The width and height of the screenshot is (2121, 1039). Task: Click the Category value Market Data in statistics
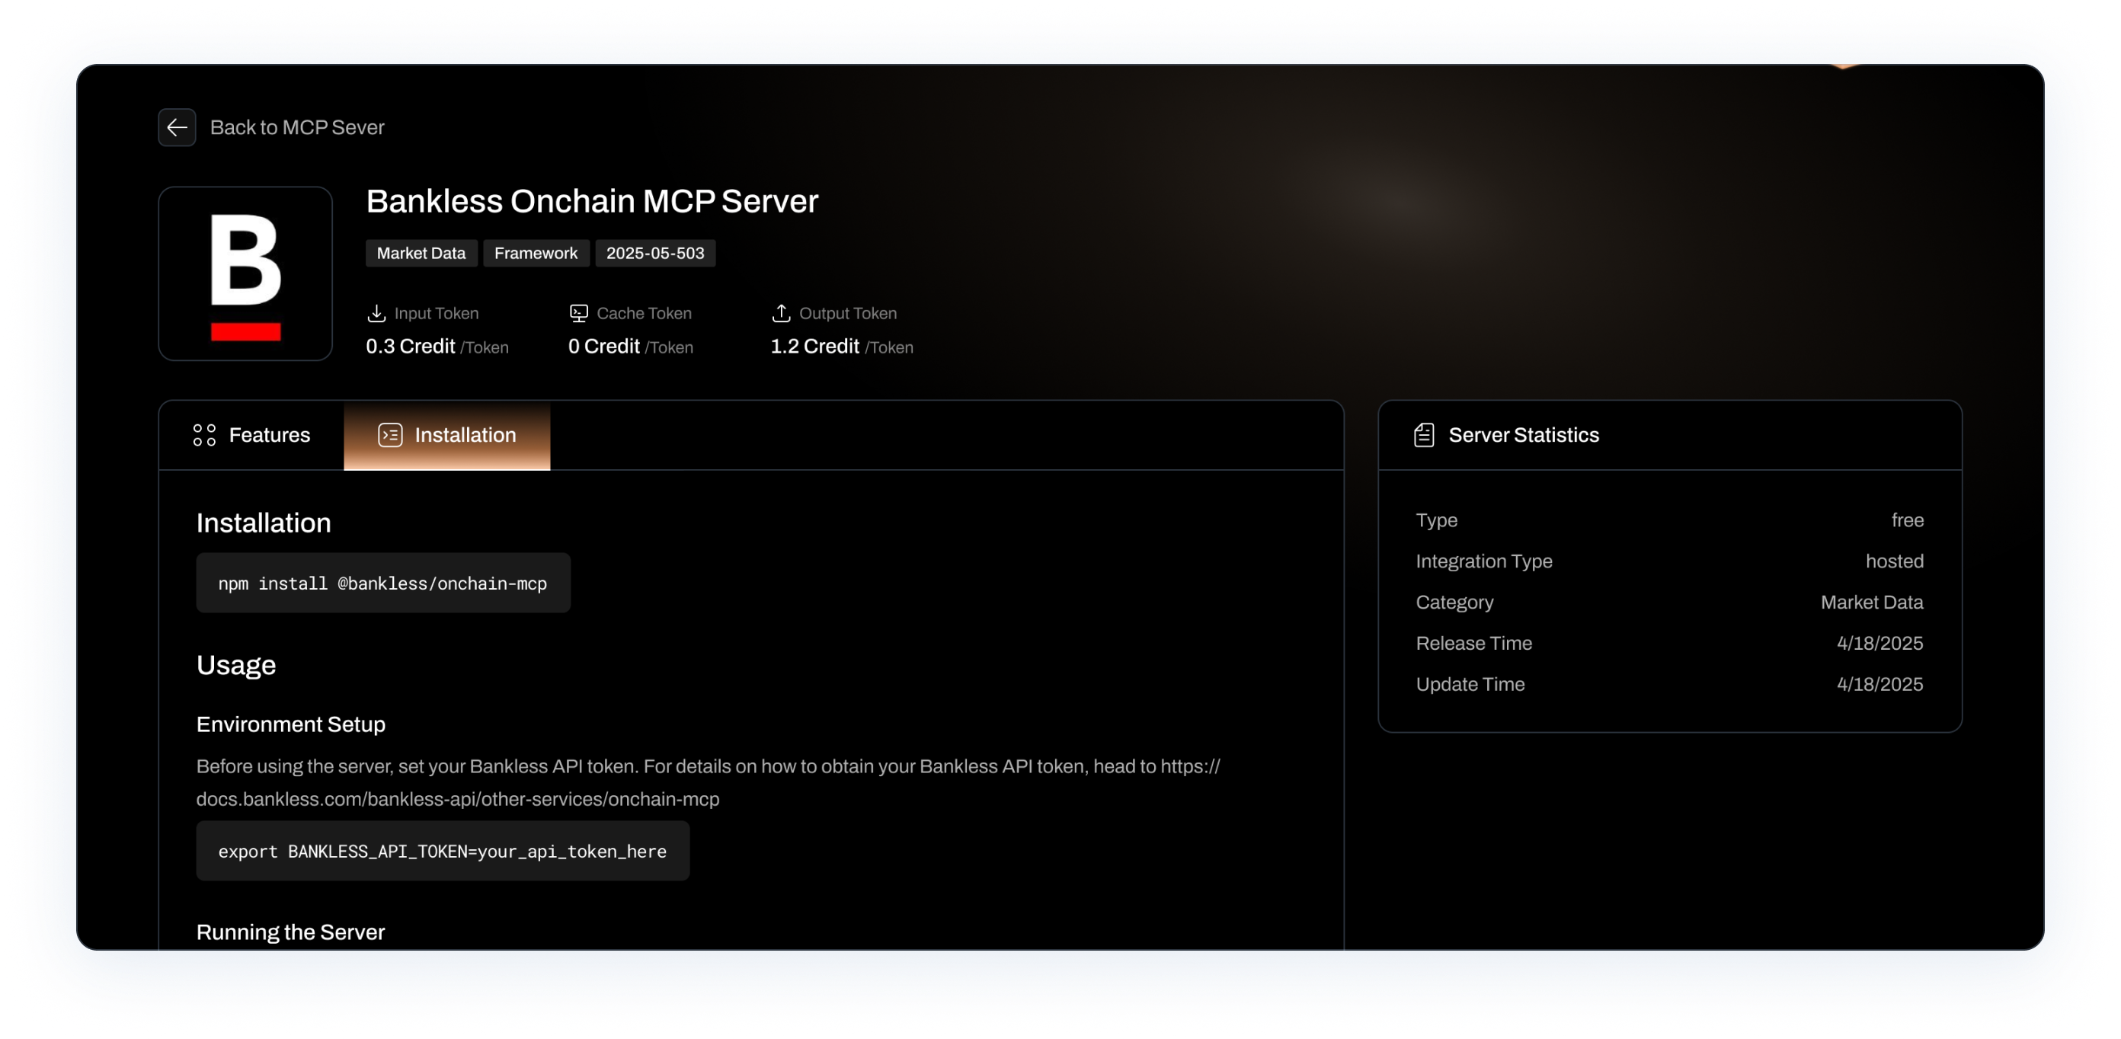[x=1872, y=603]
